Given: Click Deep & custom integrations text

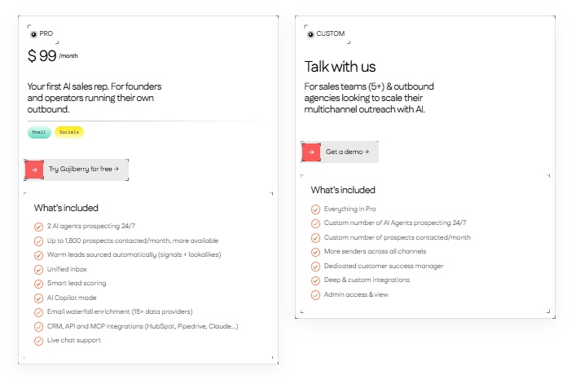Looking at the screenshot, I should tap(367, 280).
